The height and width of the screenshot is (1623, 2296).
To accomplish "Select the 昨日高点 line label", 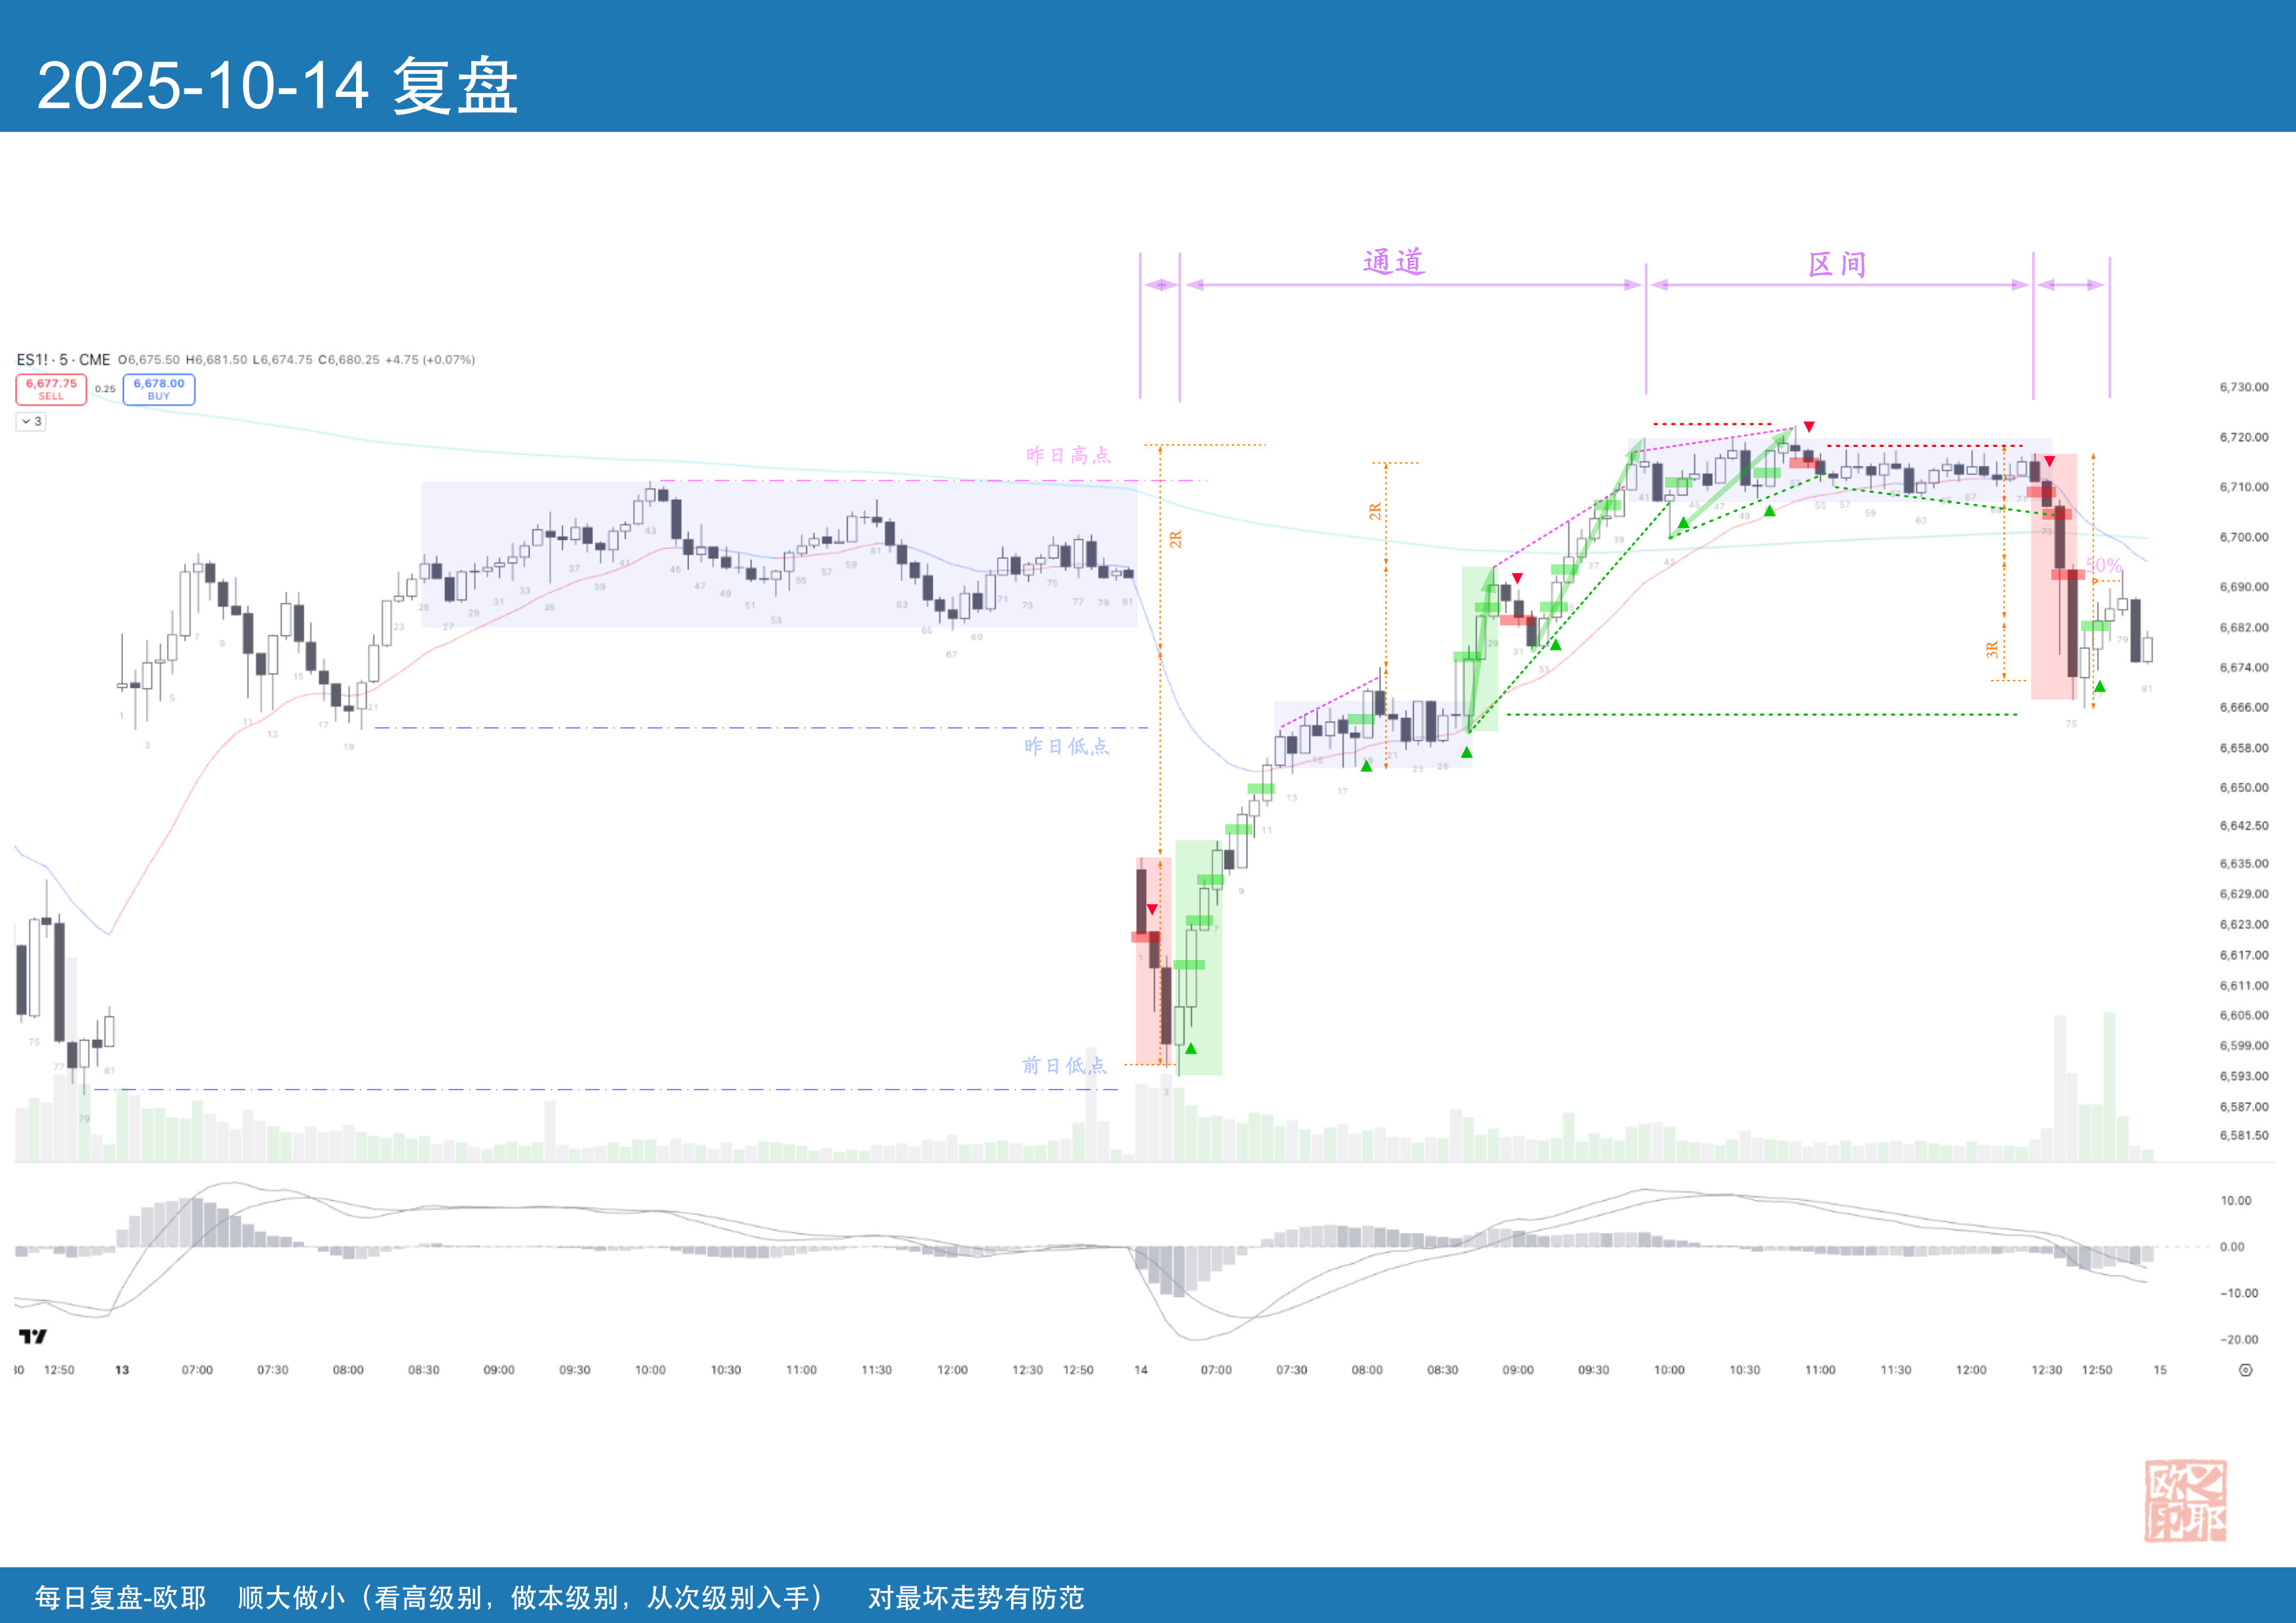I will (x=1068, y=456).
